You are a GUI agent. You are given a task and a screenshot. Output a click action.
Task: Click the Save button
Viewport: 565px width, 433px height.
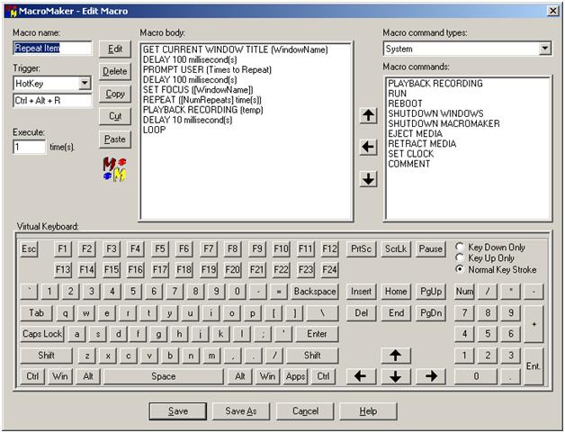pos(178,411)
